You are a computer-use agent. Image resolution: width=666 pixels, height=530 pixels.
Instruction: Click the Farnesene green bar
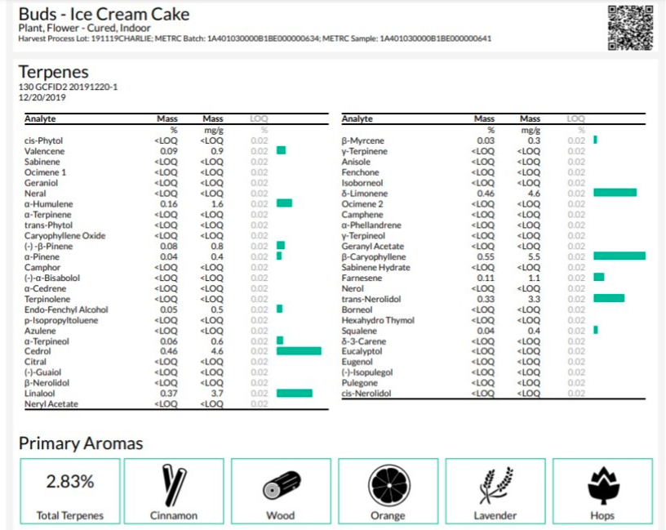pos(599,278)
